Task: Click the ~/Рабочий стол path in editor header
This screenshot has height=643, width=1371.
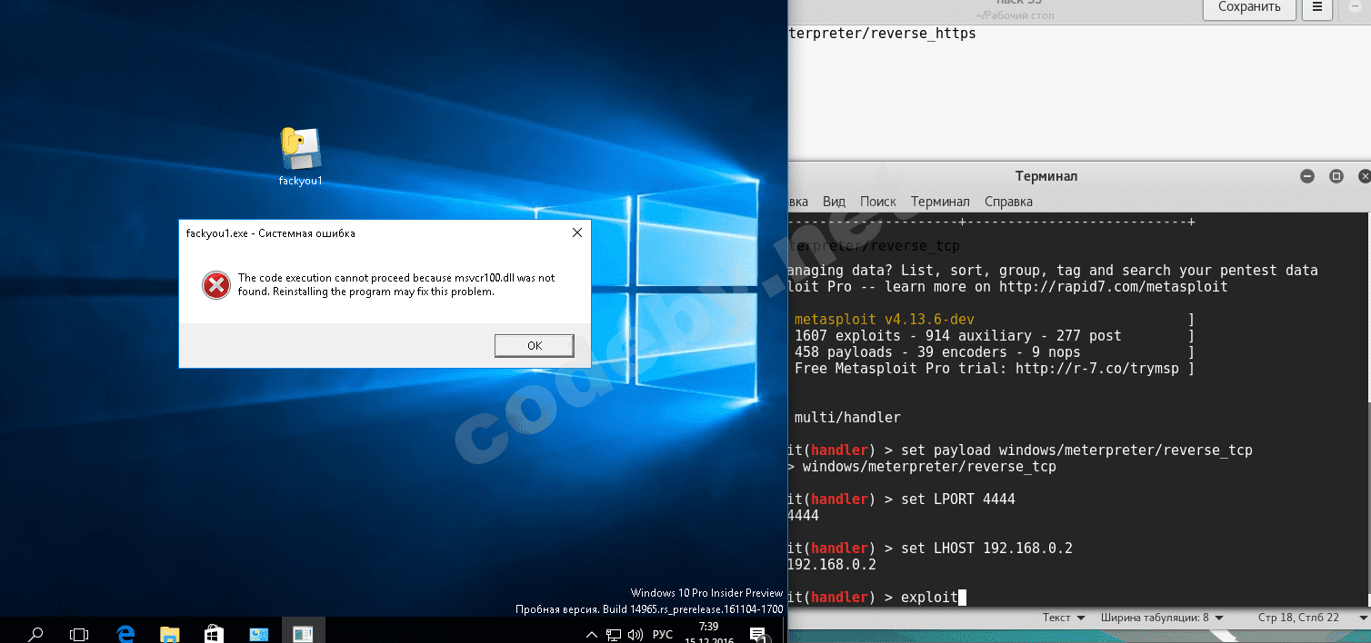Action: [1017, 15]
